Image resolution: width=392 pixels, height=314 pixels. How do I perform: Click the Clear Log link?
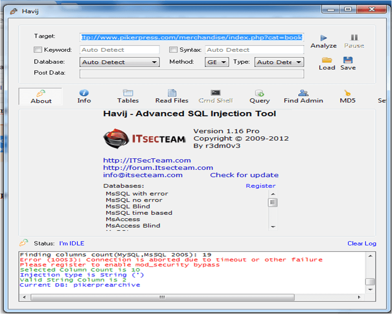pos(362,243)
